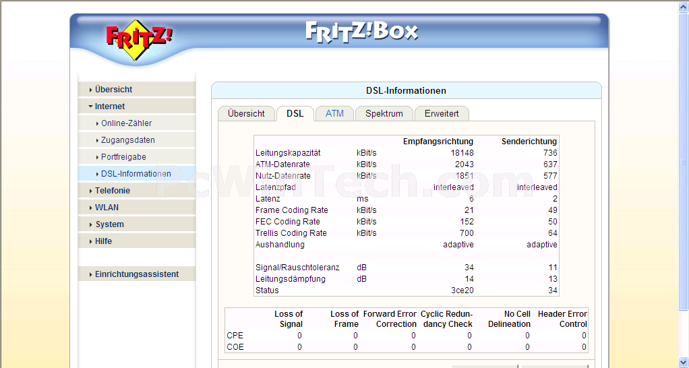Open the Übersicht sidebar menu
689x368 pixels.
pos(137,89)
